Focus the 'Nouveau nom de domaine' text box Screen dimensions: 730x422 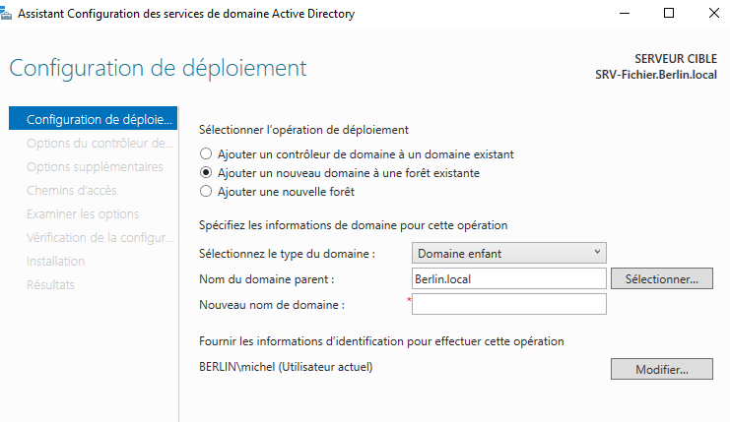point(508,305)
